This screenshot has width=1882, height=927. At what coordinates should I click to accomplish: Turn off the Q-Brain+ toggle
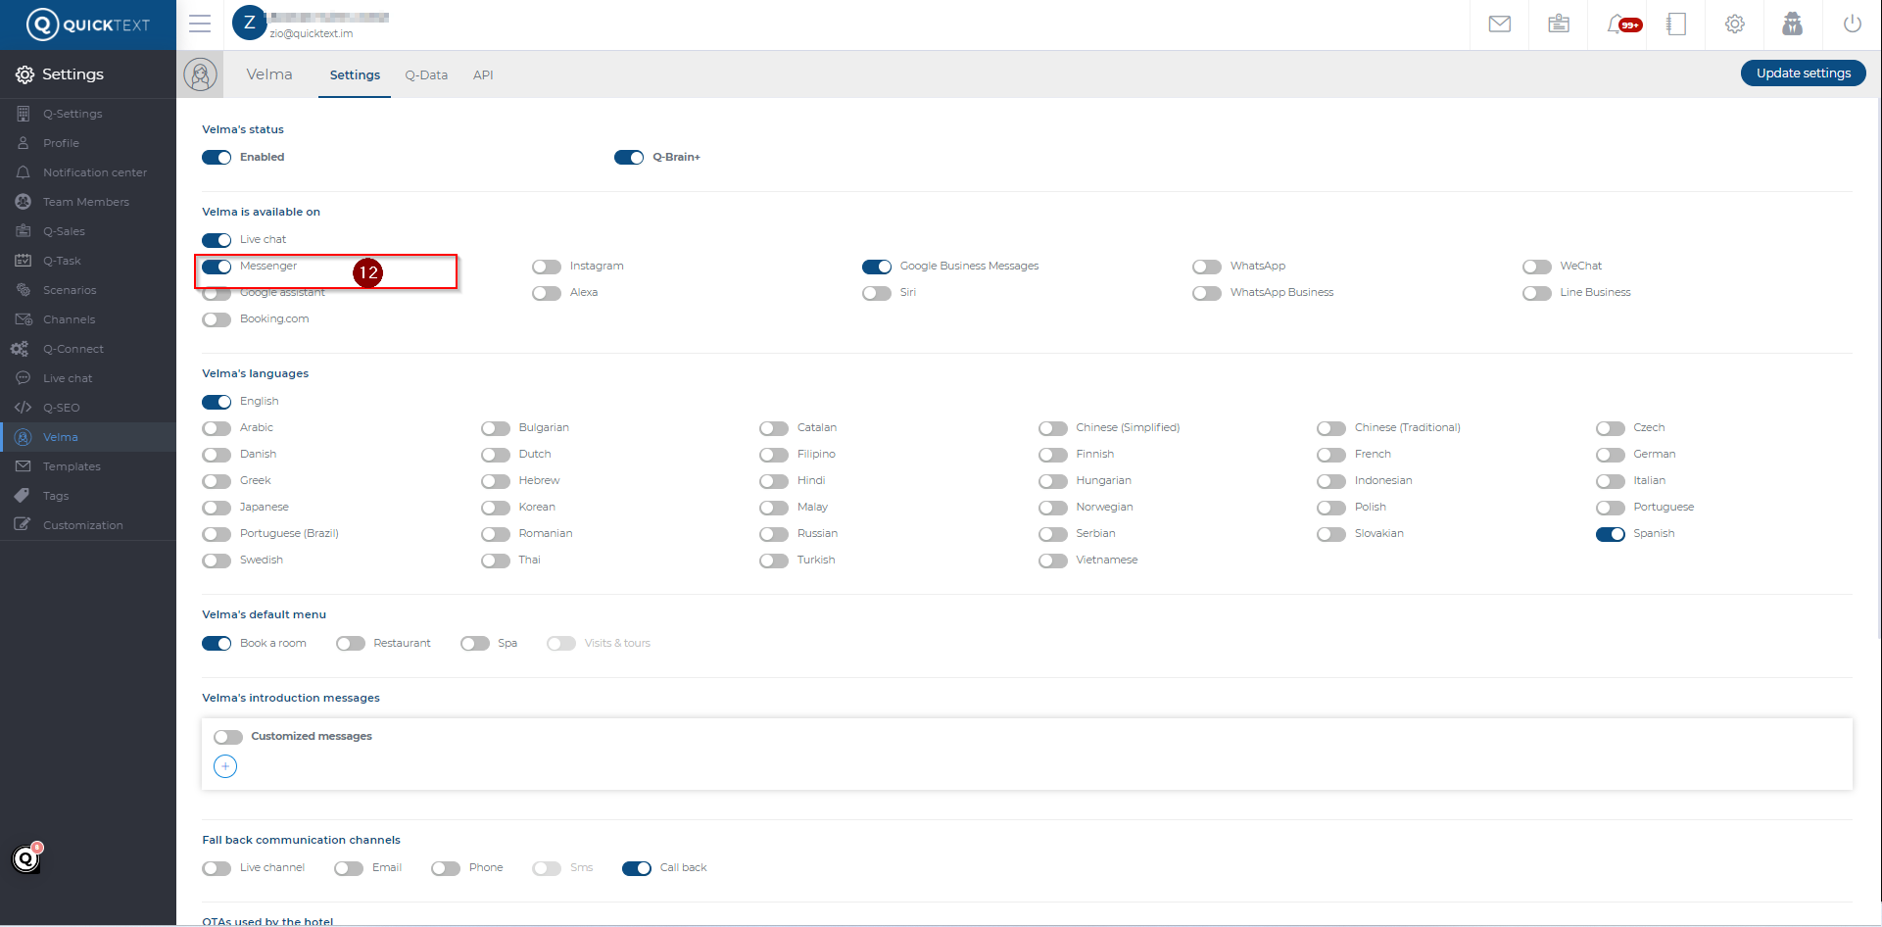(x=629, y=158)
